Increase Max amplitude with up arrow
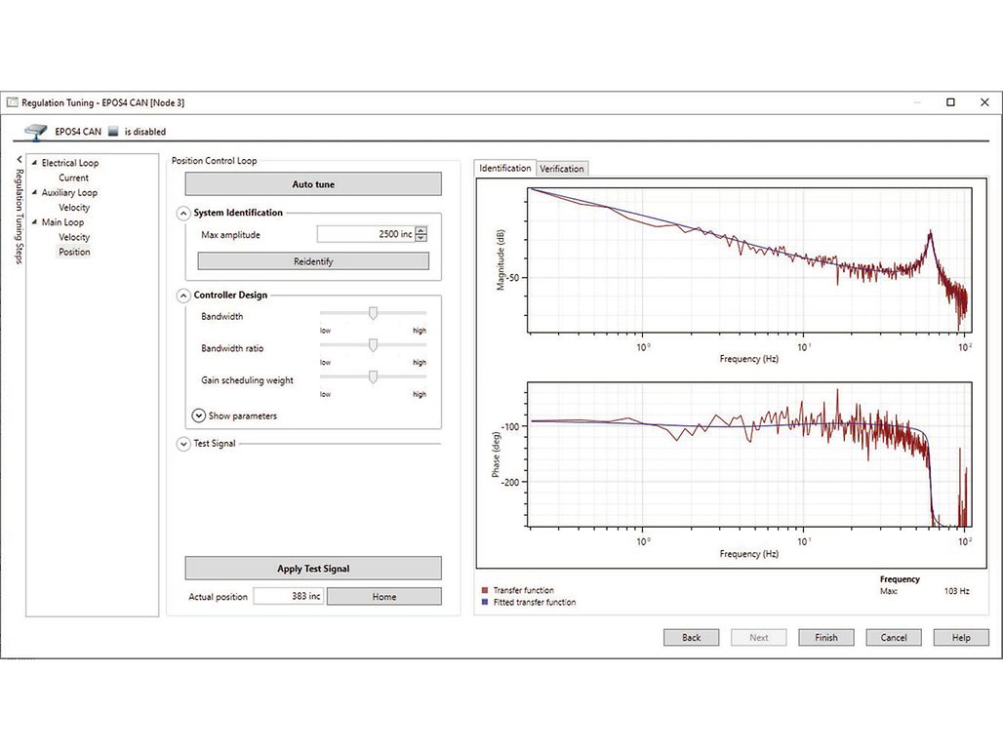 click(421, 230)
